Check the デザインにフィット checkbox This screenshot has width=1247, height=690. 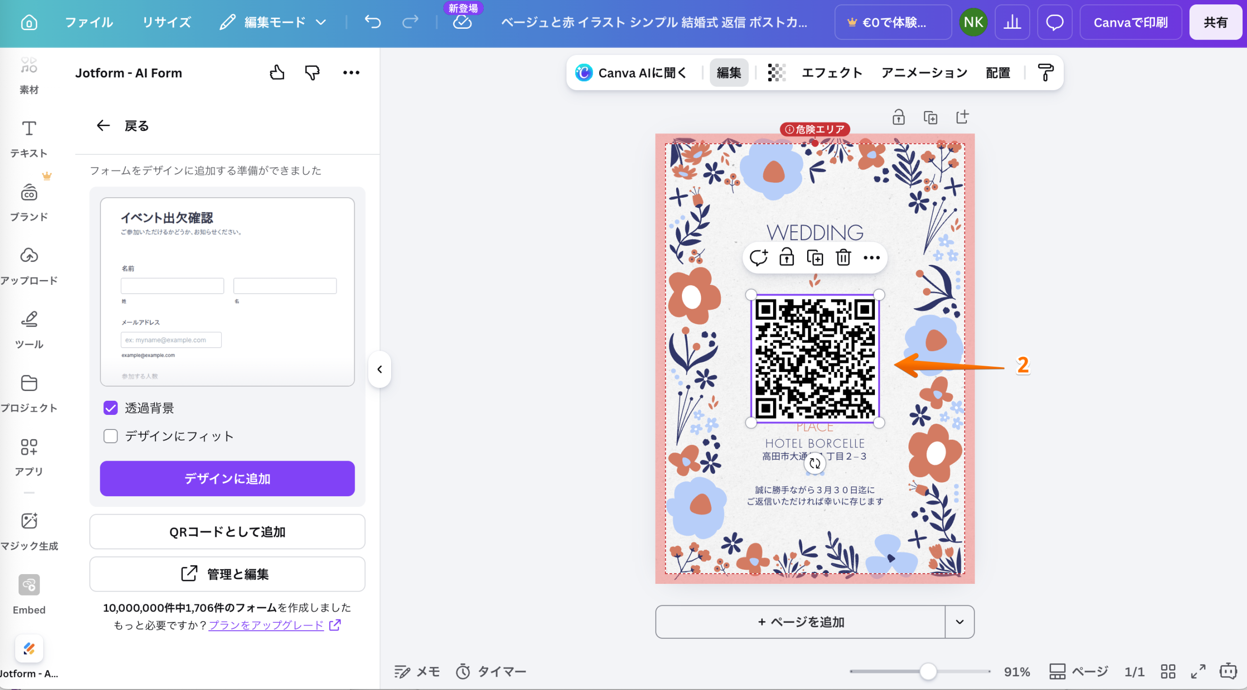point(111,436)
